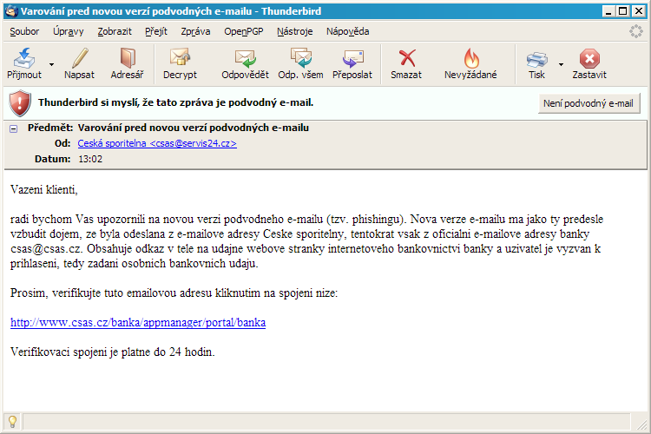Open the Úpravy menu
This screenshot has width=651, height=434.
(x=68, y=31)
